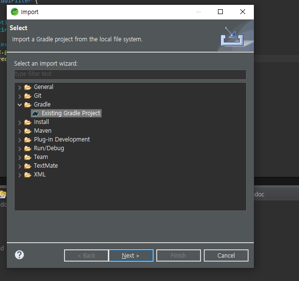
Task: Collapse the Gradle category chevron
Action: coord(19,105)
